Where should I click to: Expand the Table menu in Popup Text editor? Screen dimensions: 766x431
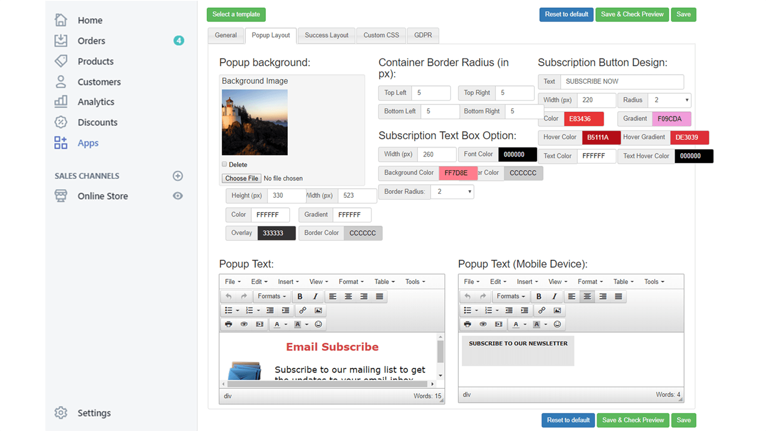click(383, 282)
